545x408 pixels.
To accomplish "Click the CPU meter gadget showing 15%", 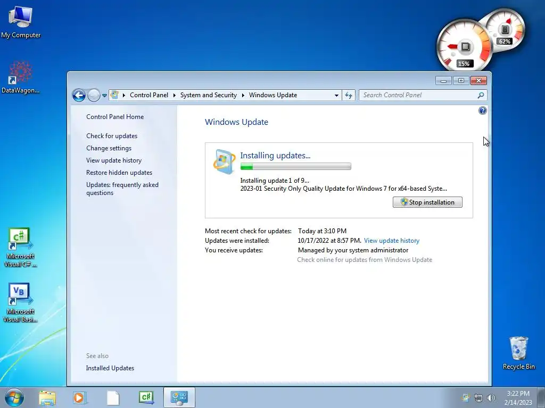I will click(x=464, y=47).
